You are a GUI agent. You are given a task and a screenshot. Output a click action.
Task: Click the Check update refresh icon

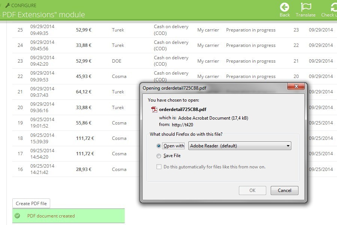[334, 7]
